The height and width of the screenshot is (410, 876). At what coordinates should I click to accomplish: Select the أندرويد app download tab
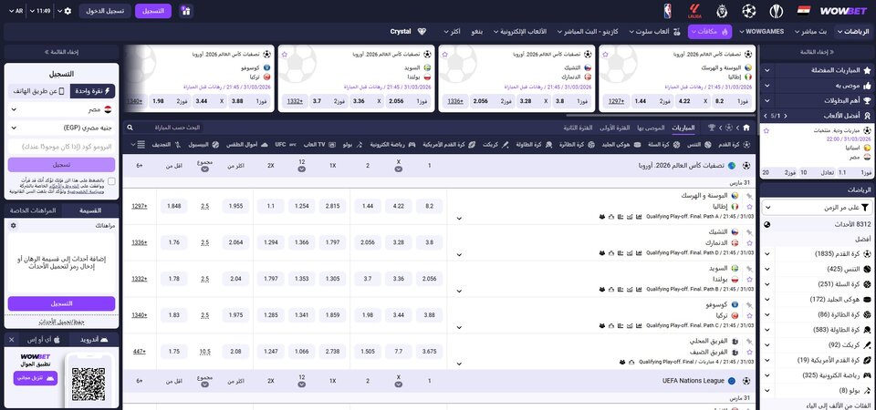[x=94, y=339]
